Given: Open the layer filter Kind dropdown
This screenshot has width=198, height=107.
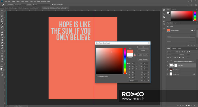Looking at the screenshot, I should click(x=171, y=52).
